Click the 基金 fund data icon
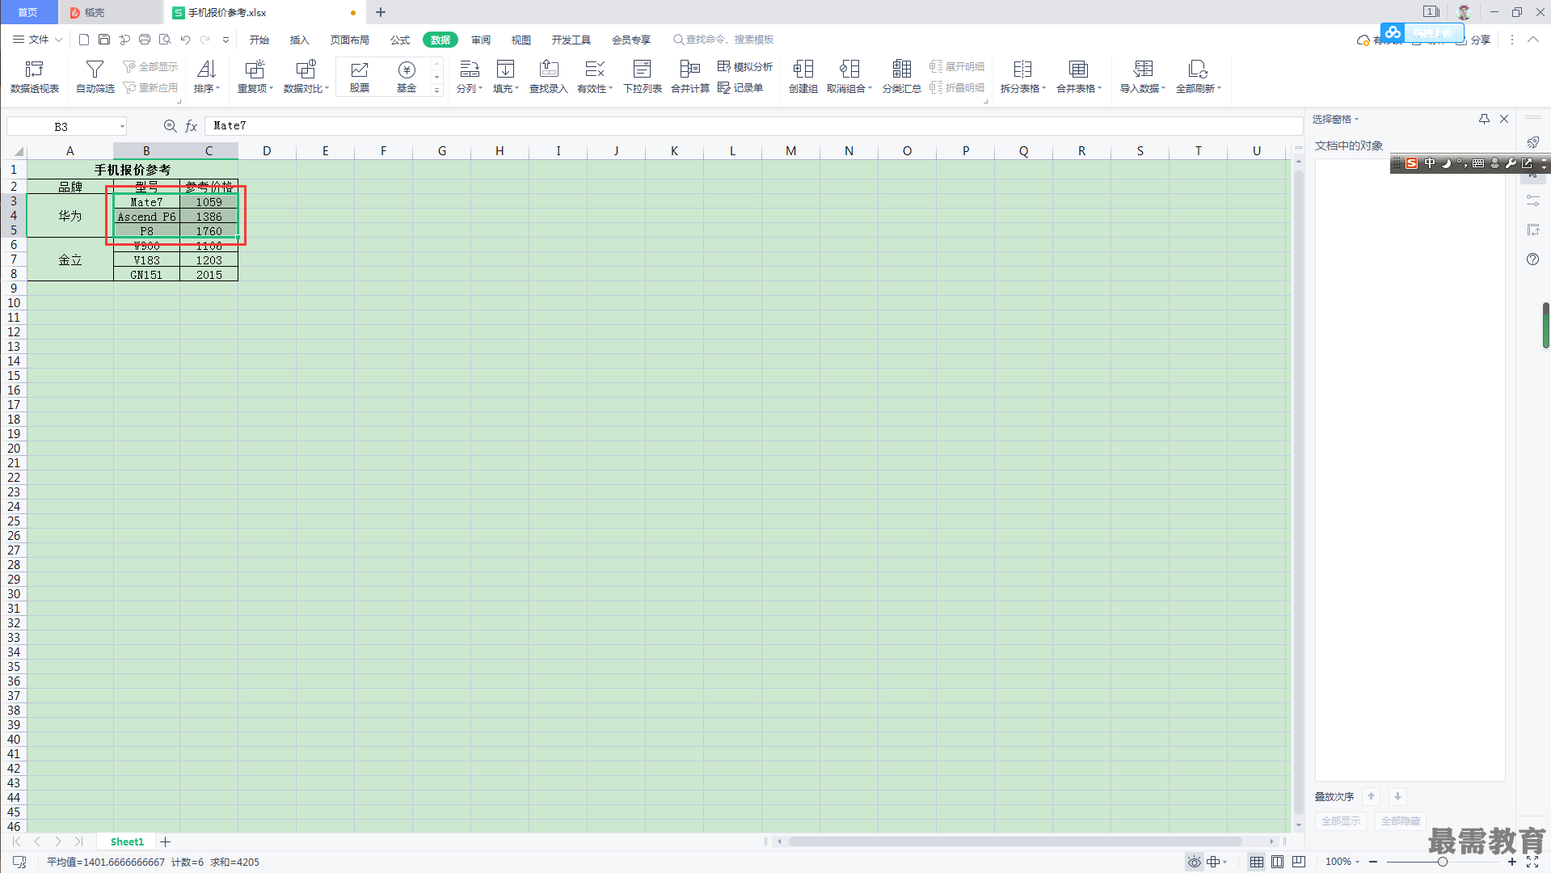 coord(407,77)
